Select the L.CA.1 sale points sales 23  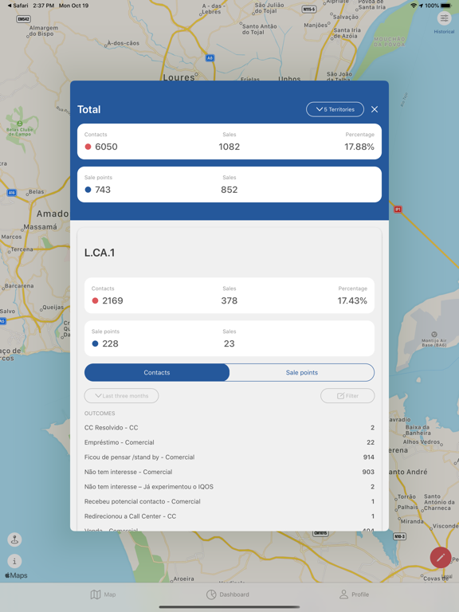click(229, 343)
